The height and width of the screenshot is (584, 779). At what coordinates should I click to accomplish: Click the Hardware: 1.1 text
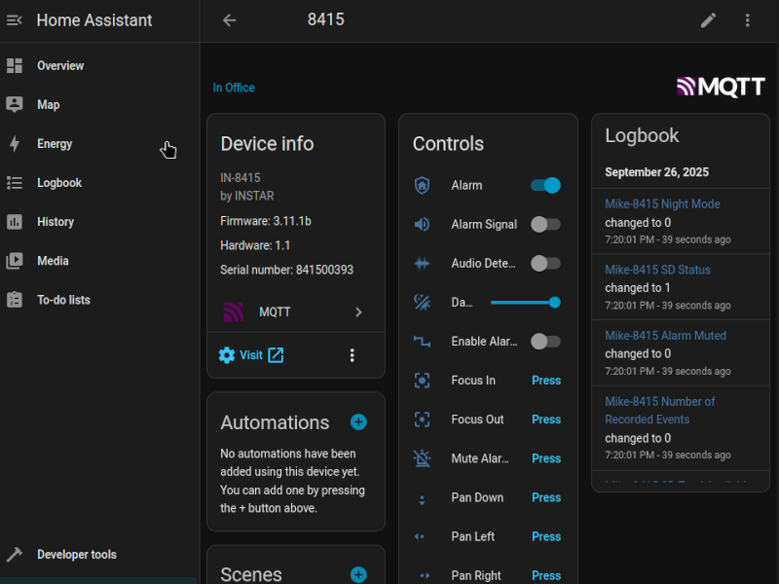[x=255, y=245]
